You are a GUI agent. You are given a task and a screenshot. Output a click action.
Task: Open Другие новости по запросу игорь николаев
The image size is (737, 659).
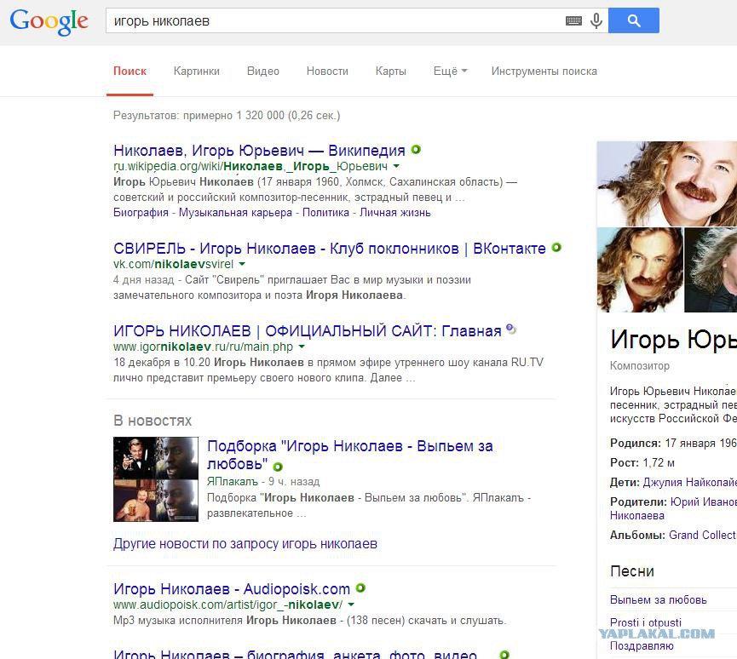245,544
